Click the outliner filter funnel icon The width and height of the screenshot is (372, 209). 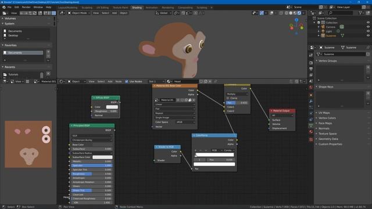[x=361, y=13]
